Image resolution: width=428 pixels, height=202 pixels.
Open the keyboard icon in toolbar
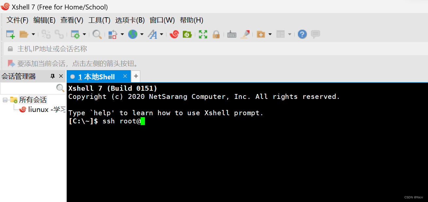pyautogui.click(x=231, y=34)
